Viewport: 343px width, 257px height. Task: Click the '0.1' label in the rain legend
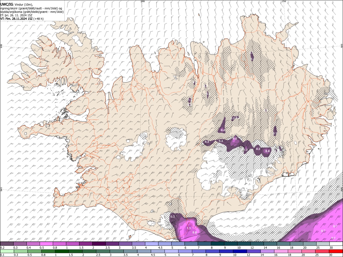(2, 255)
